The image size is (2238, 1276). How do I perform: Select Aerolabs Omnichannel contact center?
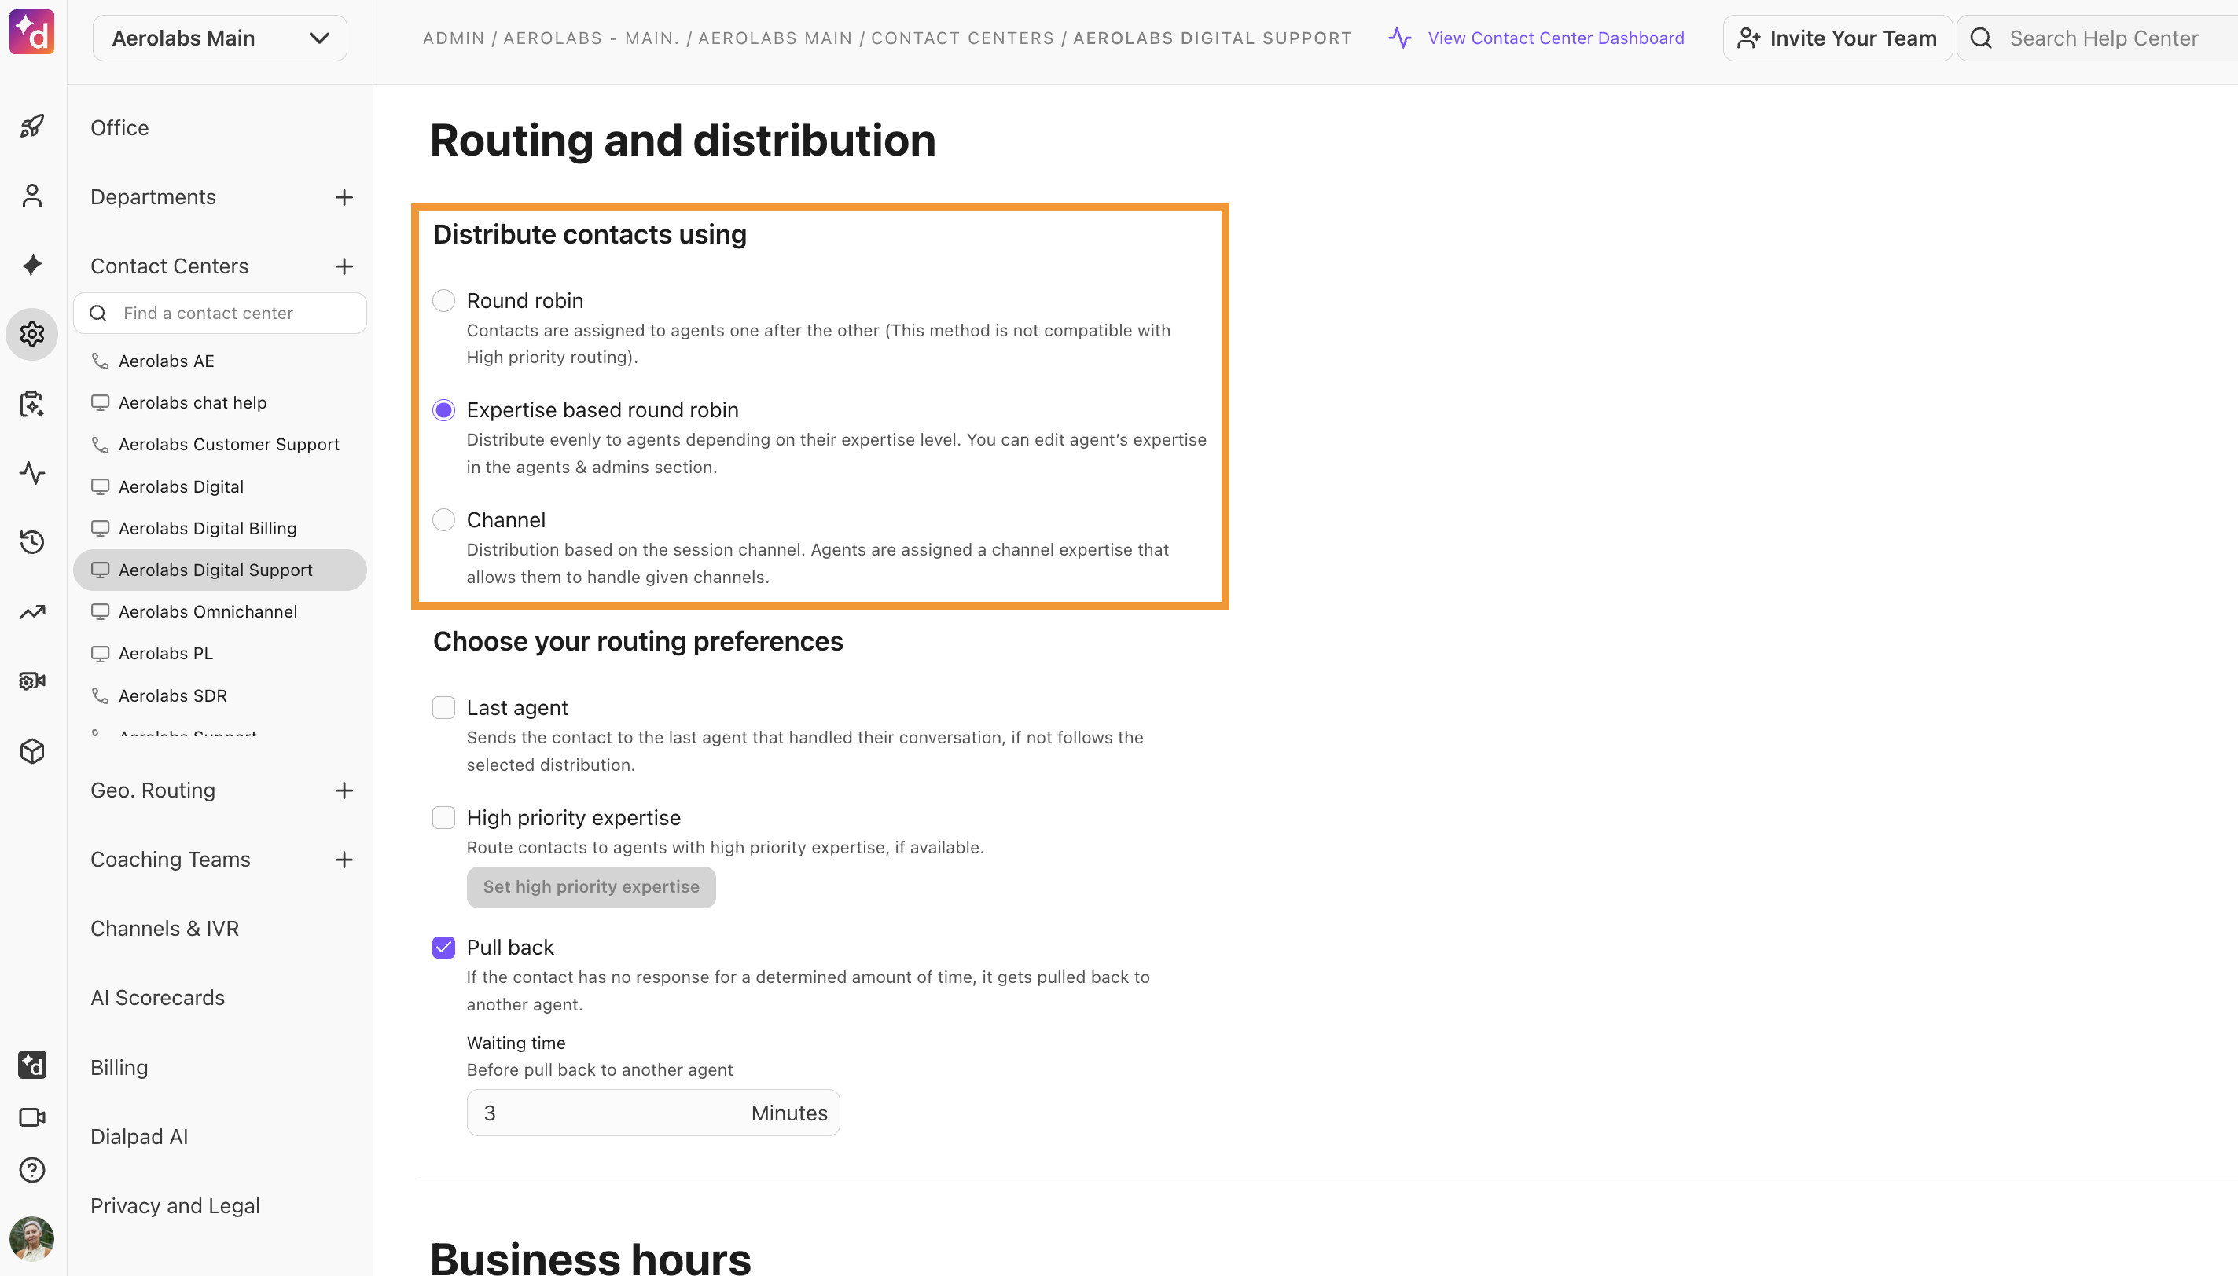click(220, 612)
